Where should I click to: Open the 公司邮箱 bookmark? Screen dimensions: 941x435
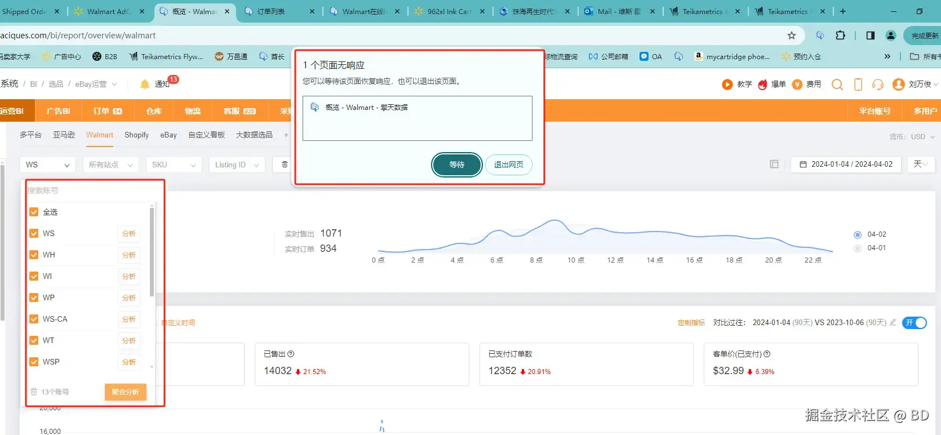[608, 56]
